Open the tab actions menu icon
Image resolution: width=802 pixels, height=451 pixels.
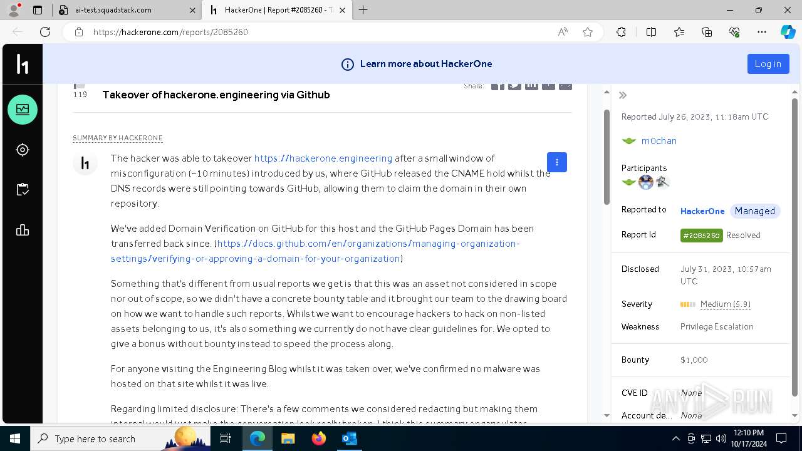38,10
